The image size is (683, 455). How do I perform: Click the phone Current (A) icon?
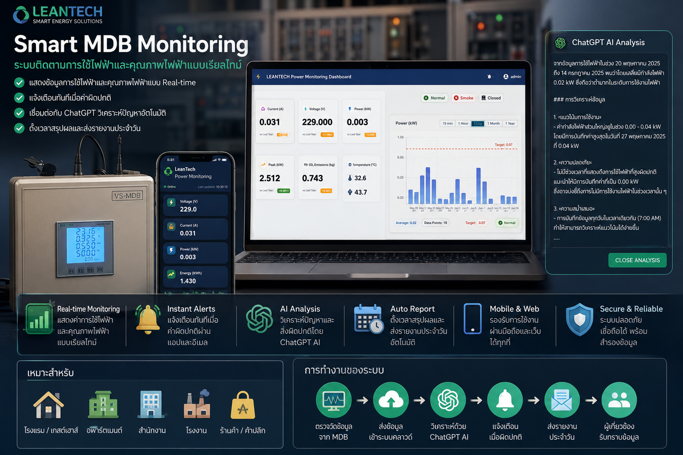(x=171, y=227)
